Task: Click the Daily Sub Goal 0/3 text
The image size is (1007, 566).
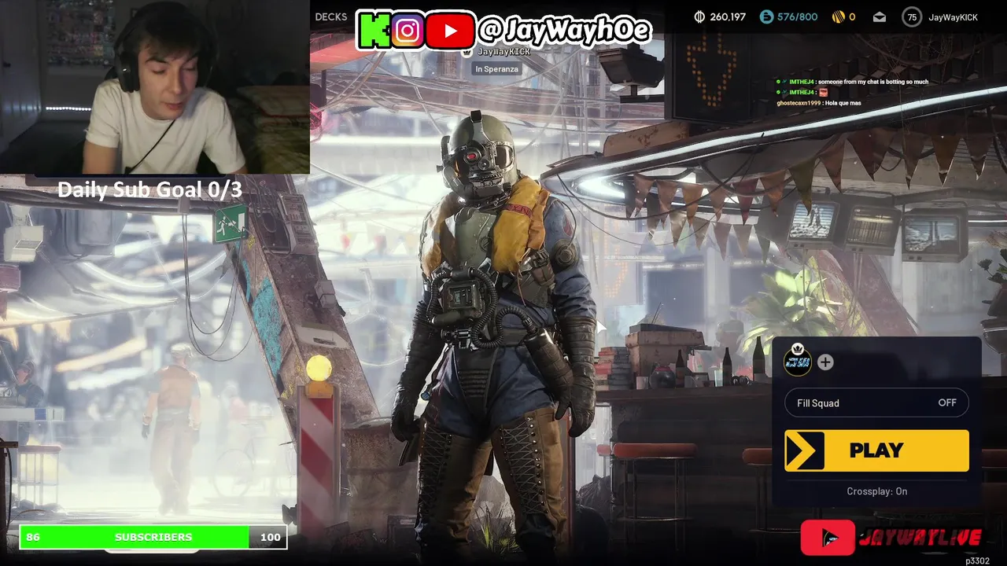Action: point(149,189)
